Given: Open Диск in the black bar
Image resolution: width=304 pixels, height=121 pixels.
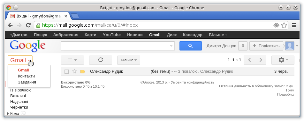Looking at the screenshot, I should [x=172, y=35].
